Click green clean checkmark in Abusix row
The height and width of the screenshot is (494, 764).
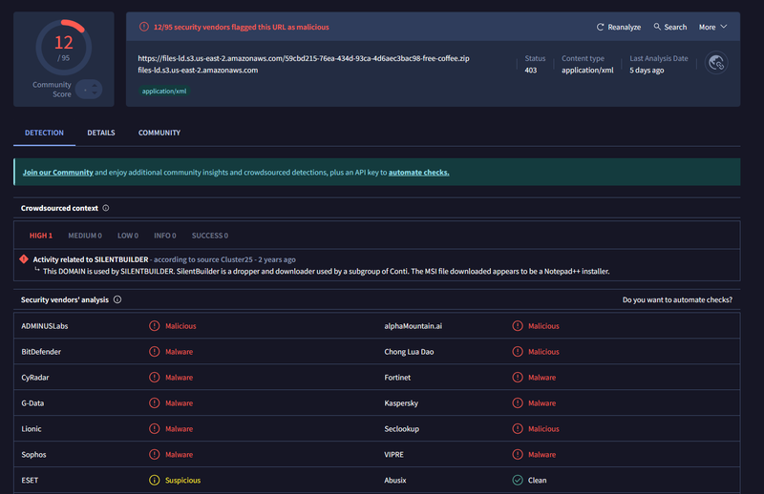click(x=518, y=481)
